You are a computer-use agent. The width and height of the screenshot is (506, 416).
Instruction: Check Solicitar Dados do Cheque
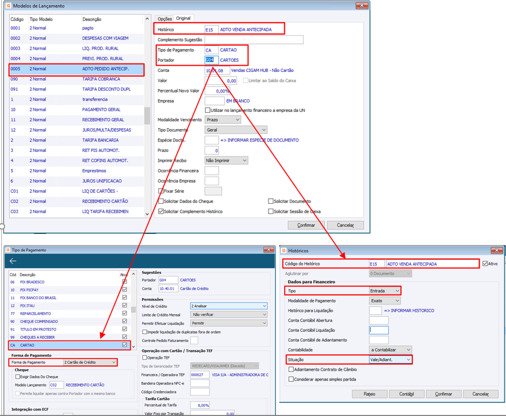tap(161, 201)
